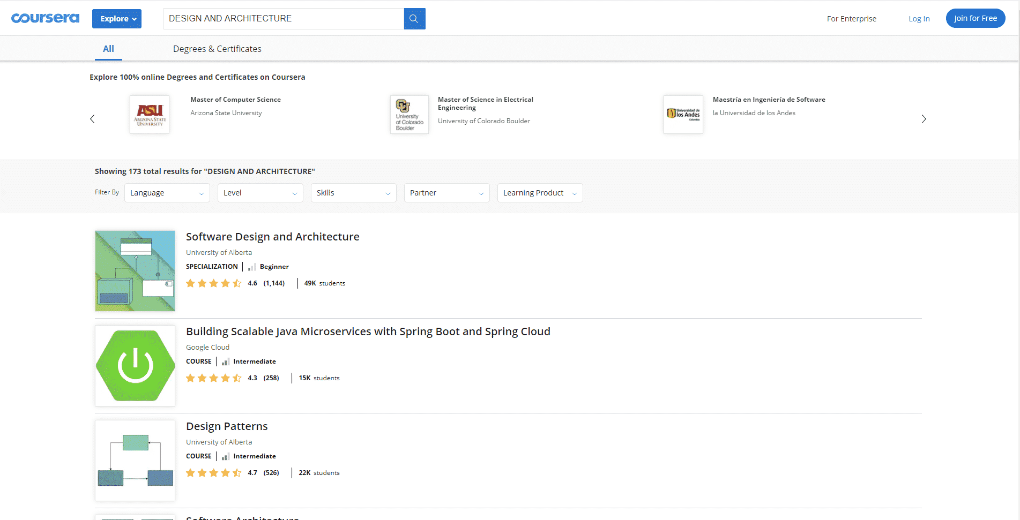This screenshot has width=1020, height=520.
Task: Open Software Design and Architecture specialization title
Action: tap(273, 237)
